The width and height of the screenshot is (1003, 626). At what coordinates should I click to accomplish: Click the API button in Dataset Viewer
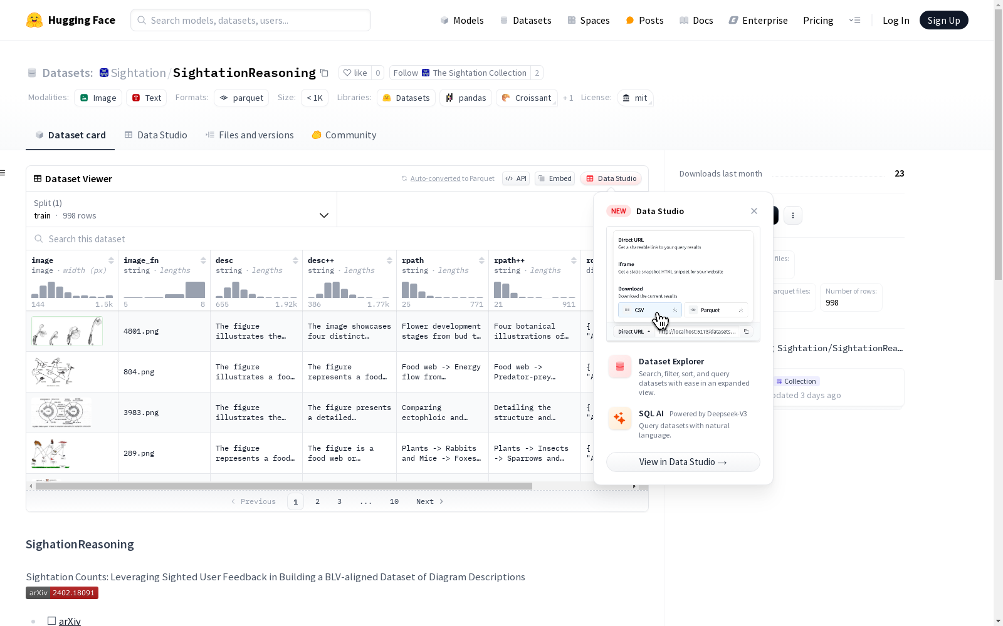tap(516, 178)
